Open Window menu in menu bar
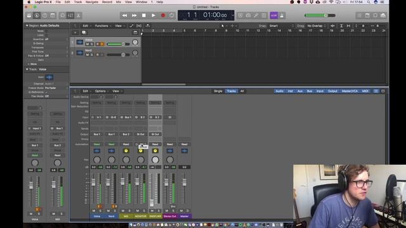Screen dimensions: 406x228 [141, 2]
